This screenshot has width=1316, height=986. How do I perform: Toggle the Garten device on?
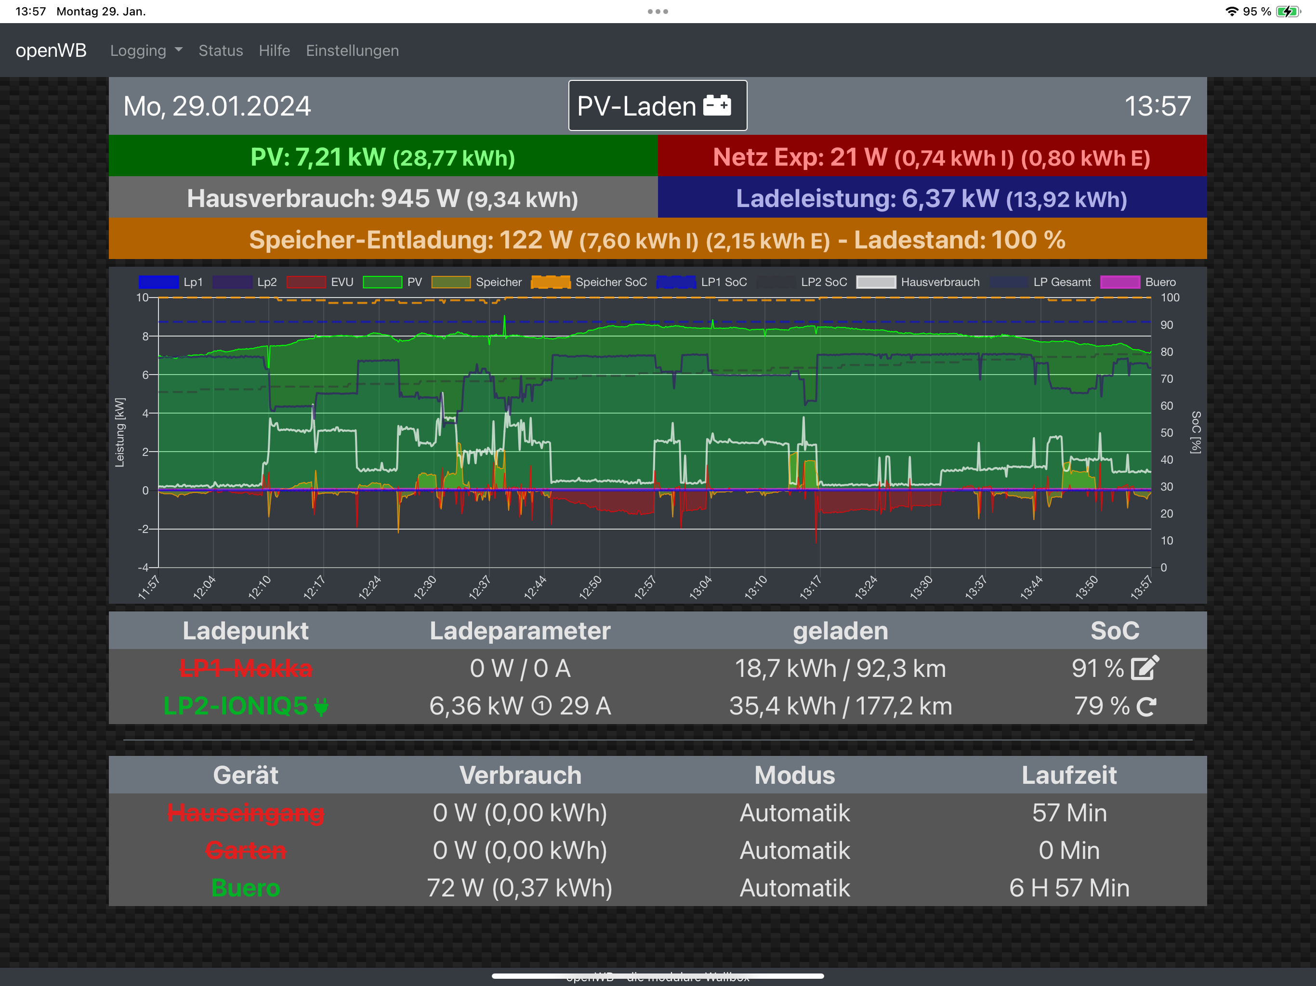246,850
